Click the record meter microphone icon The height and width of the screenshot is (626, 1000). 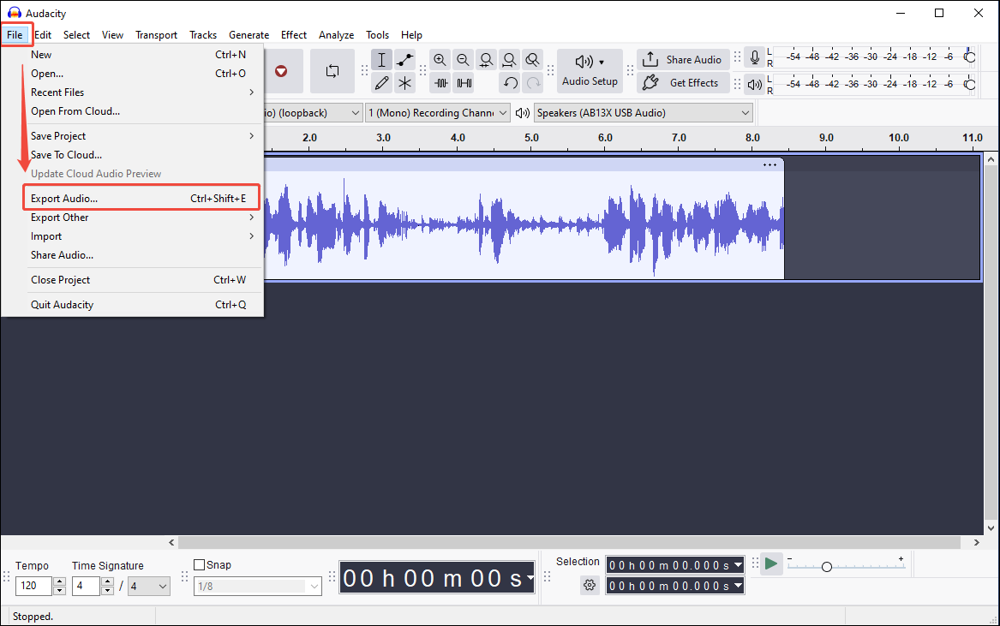pos(754,58)
